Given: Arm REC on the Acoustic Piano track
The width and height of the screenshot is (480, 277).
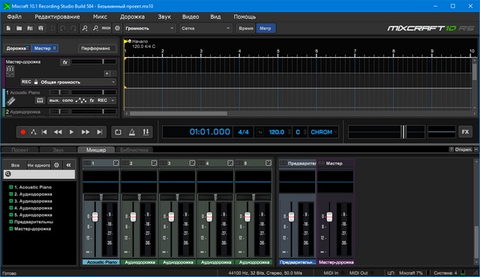Looking at the screenshot, I should [x=102, y=100].
